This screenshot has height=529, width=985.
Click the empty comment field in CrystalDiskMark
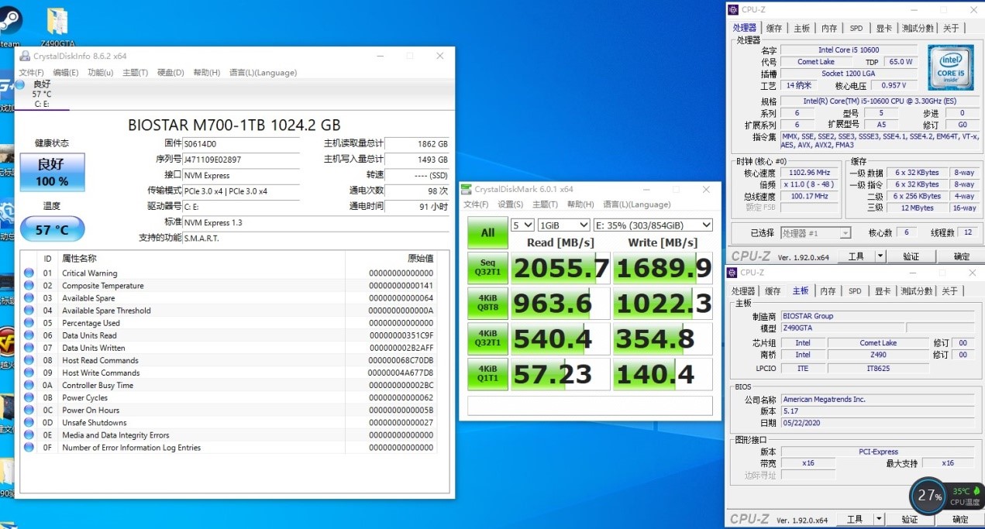pyautogui.click(x=590, y=405)
